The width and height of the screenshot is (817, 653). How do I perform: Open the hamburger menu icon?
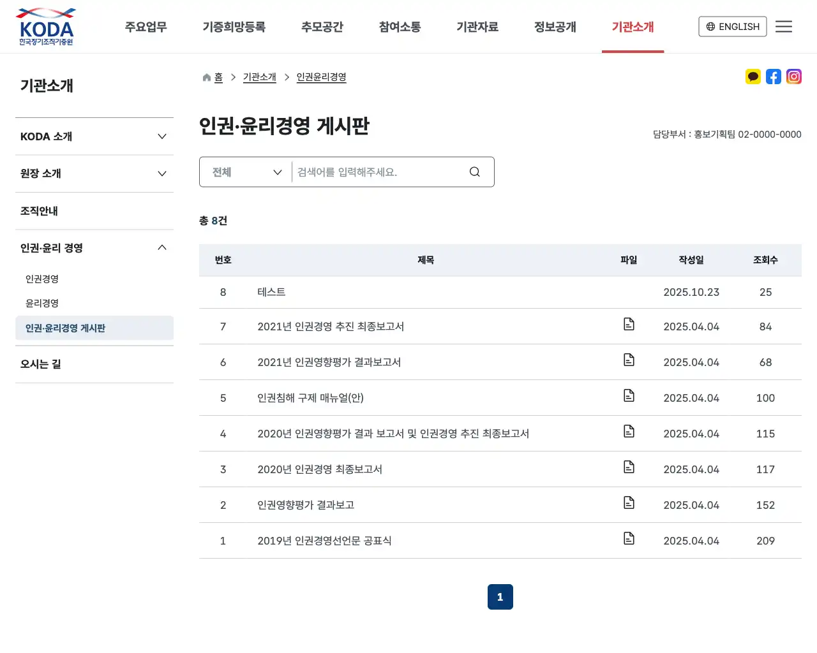point(784,26)
